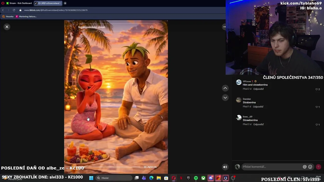
Task: Open Dandan's profile from the username
Action: [x=247, y=99]
